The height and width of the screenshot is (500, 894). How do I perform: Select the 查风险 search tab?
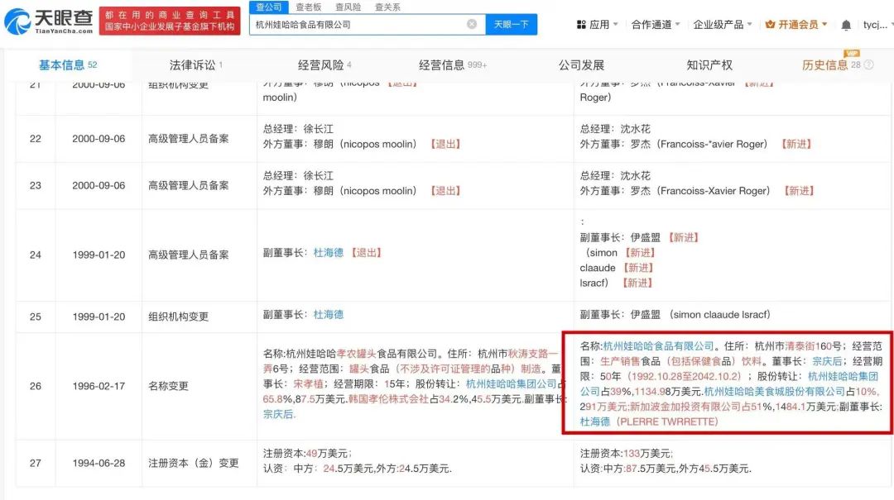(x=348, y=7)
